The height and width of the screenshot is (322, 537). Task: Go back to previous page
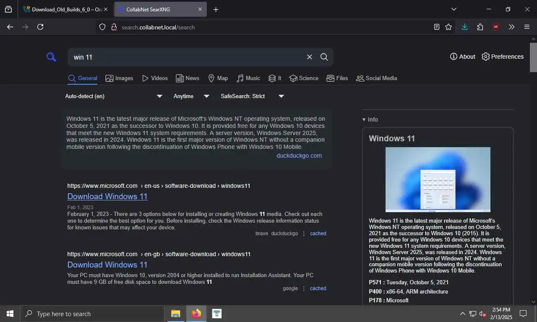coord(10,27)
